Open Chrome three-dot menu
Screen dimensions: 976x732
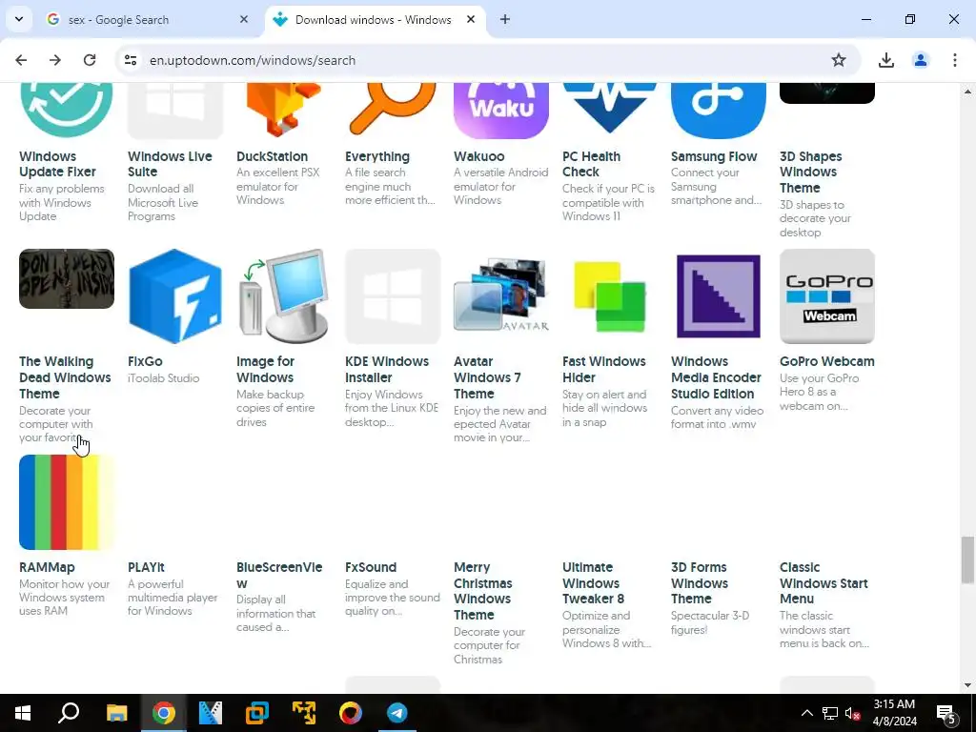click(955, 60)
